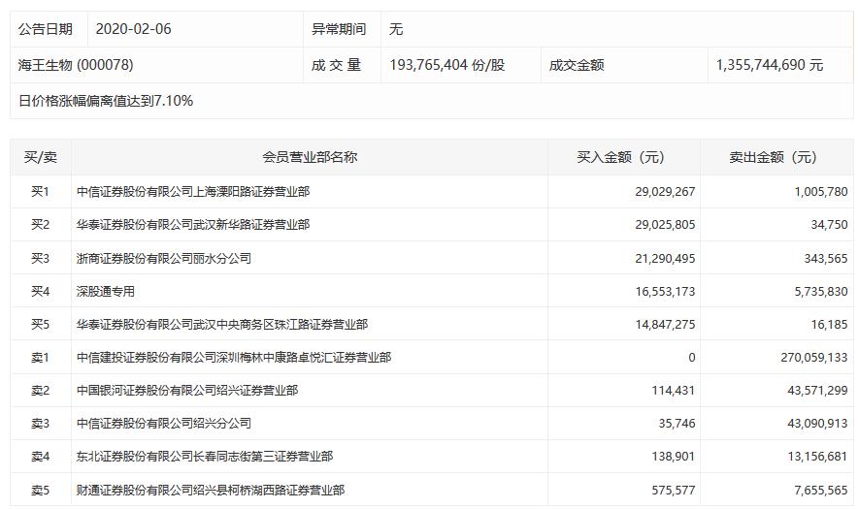The image size is (858, 509).
Task: Select the 买5 row label
Action: tap(40, 324)
